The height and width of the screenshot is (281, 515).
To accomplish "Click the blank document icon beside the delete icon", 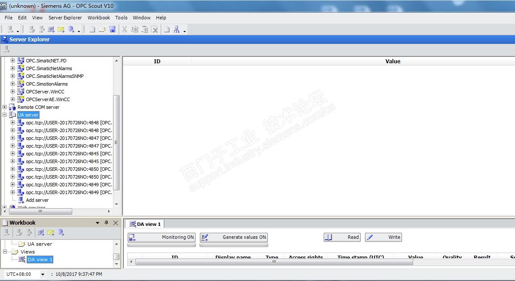I will tap(167, 30).
